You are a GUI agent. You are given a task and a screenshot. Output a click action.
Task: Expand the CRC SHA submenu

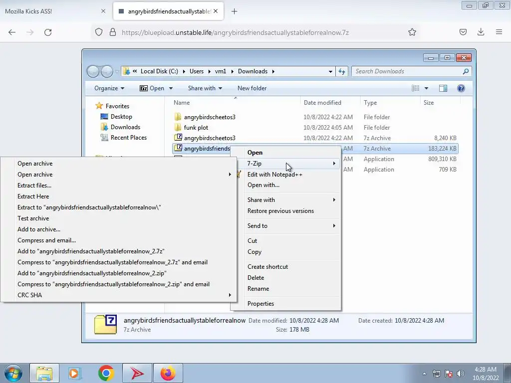(118, 295)
